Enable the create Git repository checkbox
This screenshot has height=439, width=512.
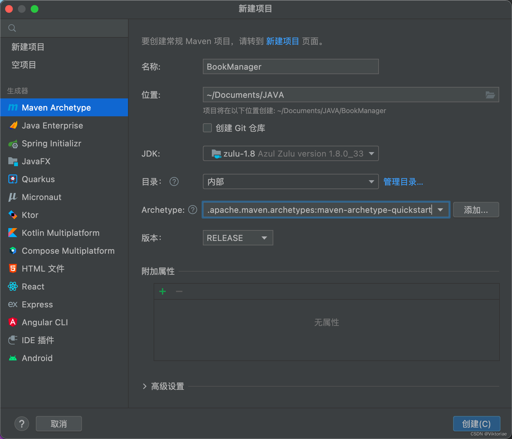click(x=207, y=128)
